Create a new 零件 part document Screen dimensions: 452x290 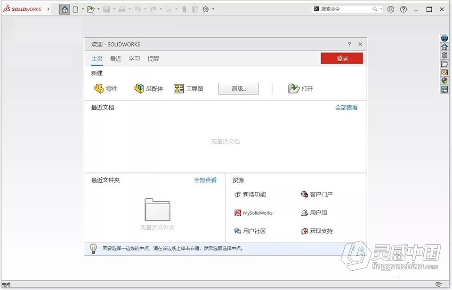tap(106, 89)
